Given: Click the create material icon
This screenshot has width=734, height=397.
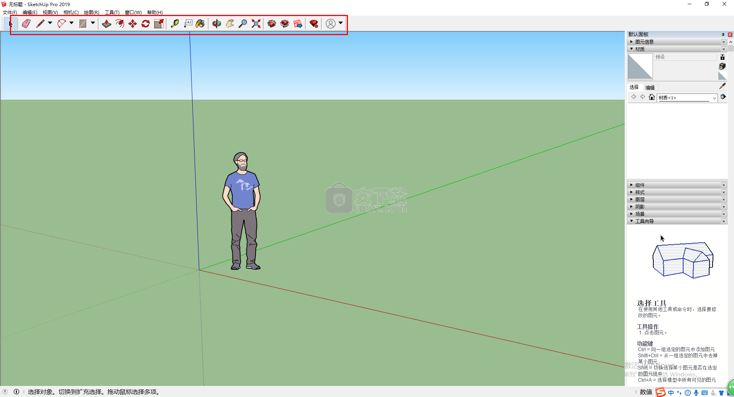Looking at the screenshot, I should pos(722,66).
